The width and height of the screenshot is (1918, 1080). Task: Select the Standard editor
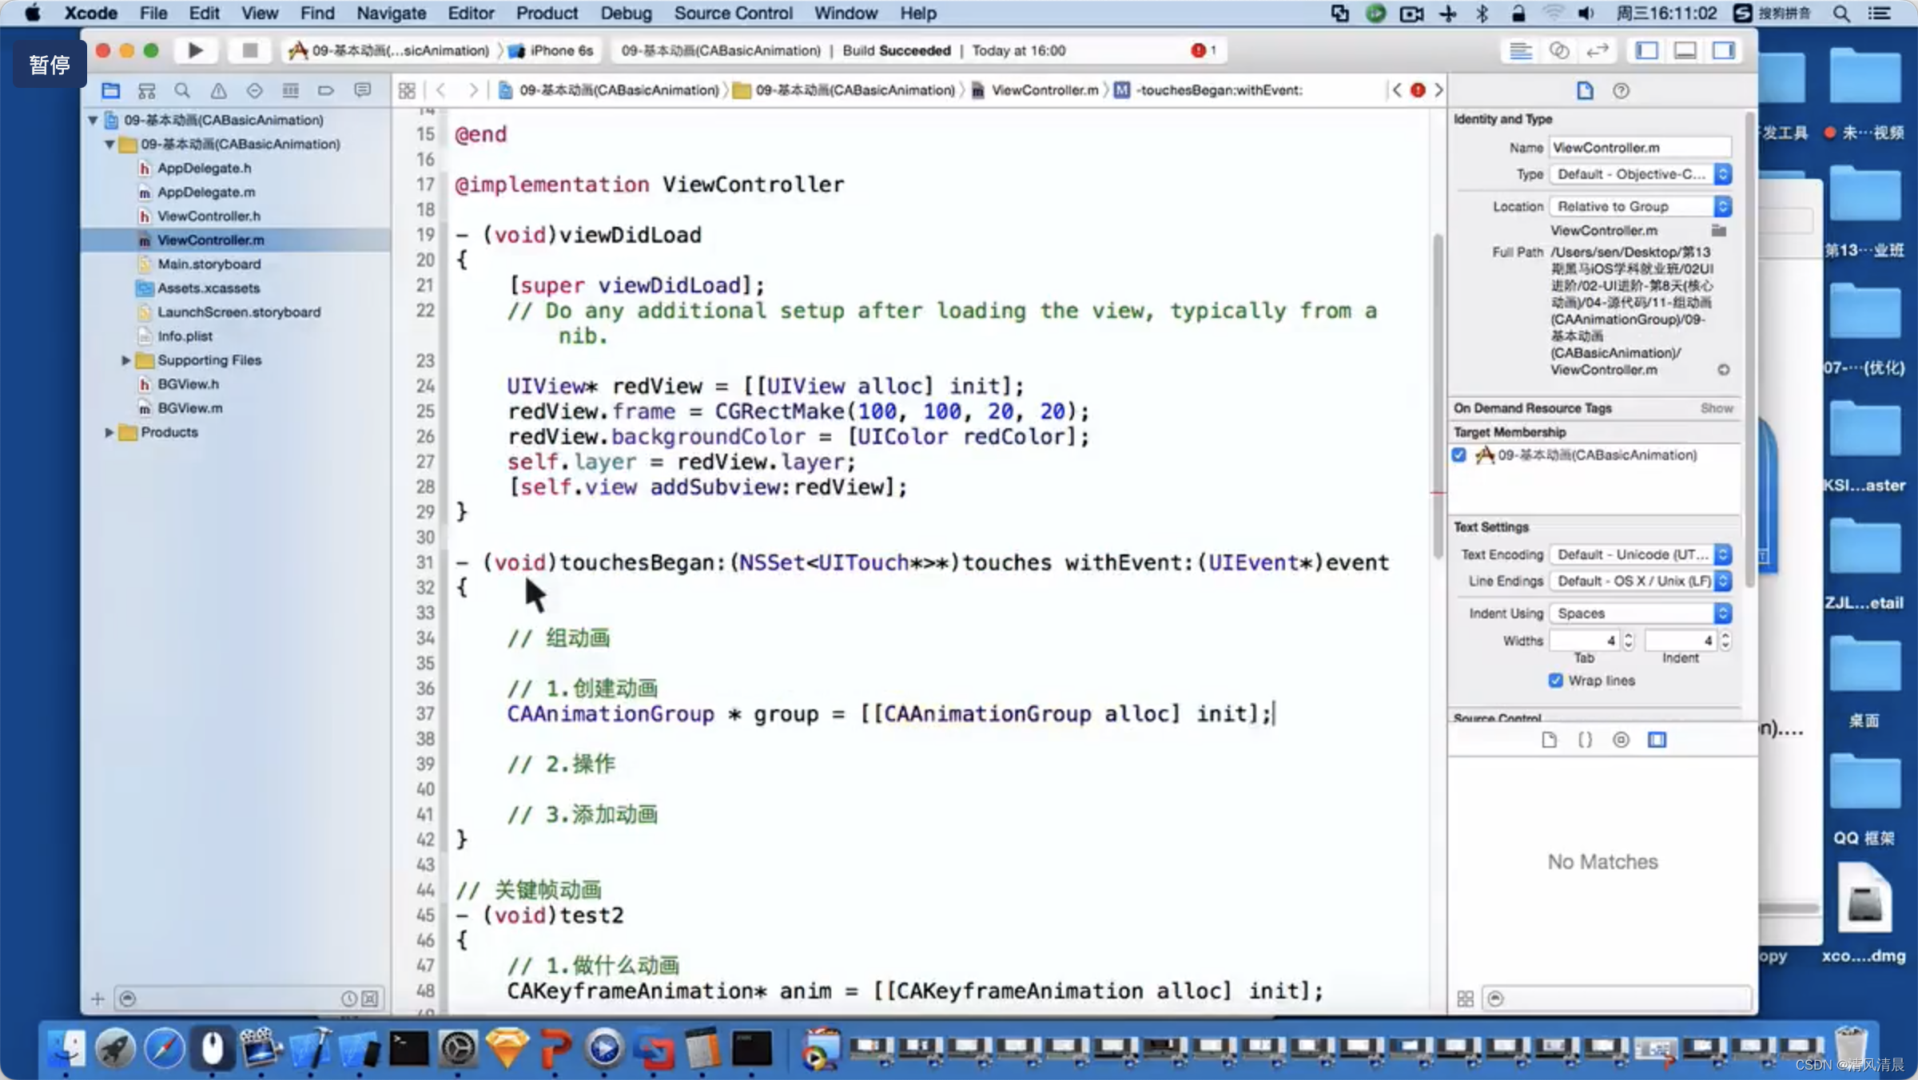coord(1521,50)
